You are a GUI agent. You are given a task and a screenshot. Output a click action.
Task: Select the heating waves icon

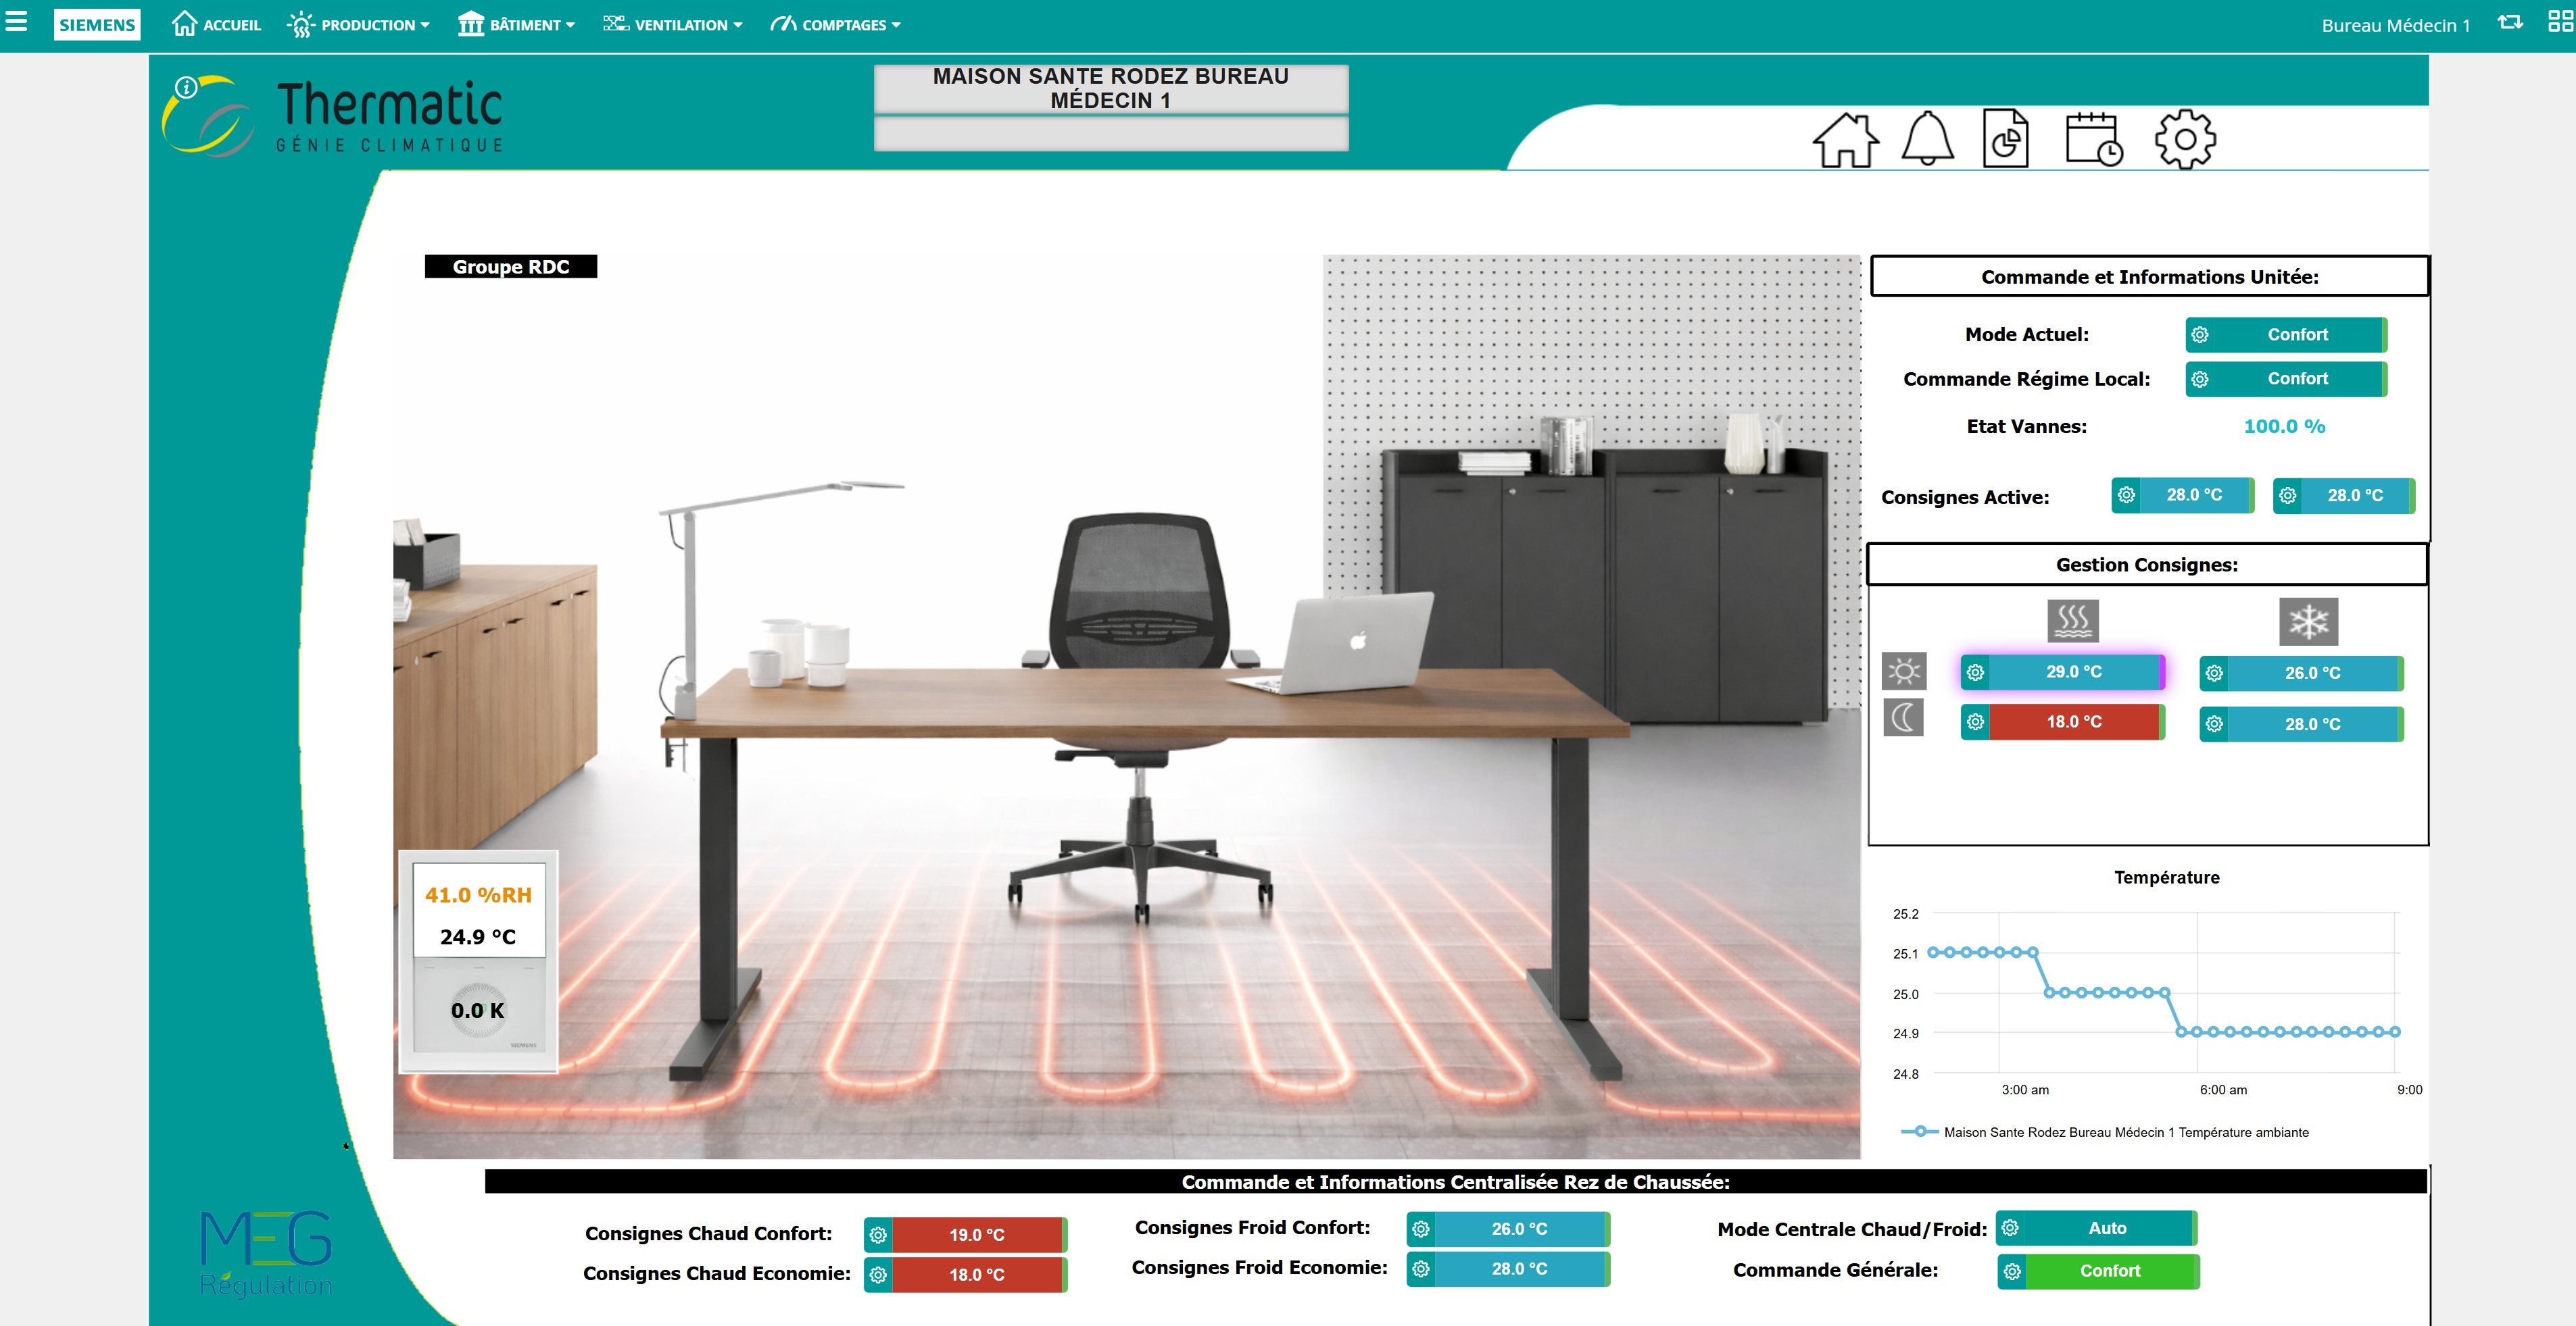[x=2073, y=621]
